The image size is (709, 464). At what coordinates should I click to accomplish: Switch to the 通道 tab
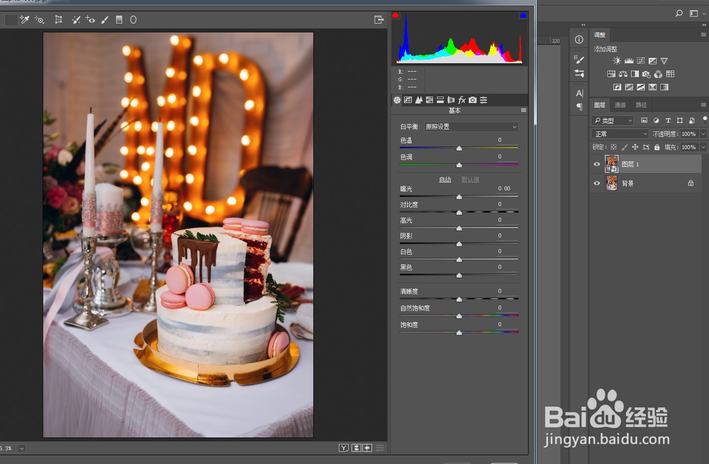(x=620, y=105)
